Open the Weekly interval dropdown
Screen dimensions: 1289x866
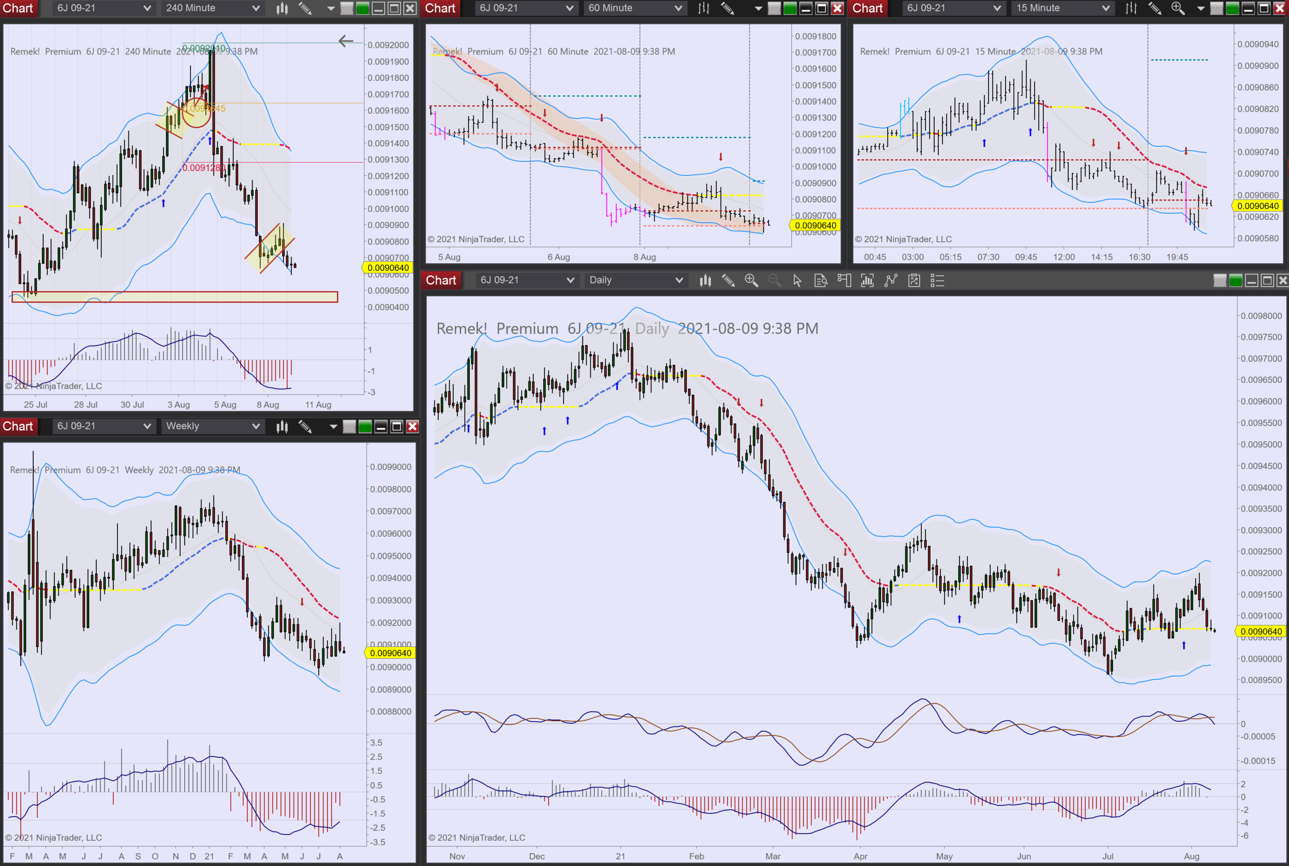[256, 427]
